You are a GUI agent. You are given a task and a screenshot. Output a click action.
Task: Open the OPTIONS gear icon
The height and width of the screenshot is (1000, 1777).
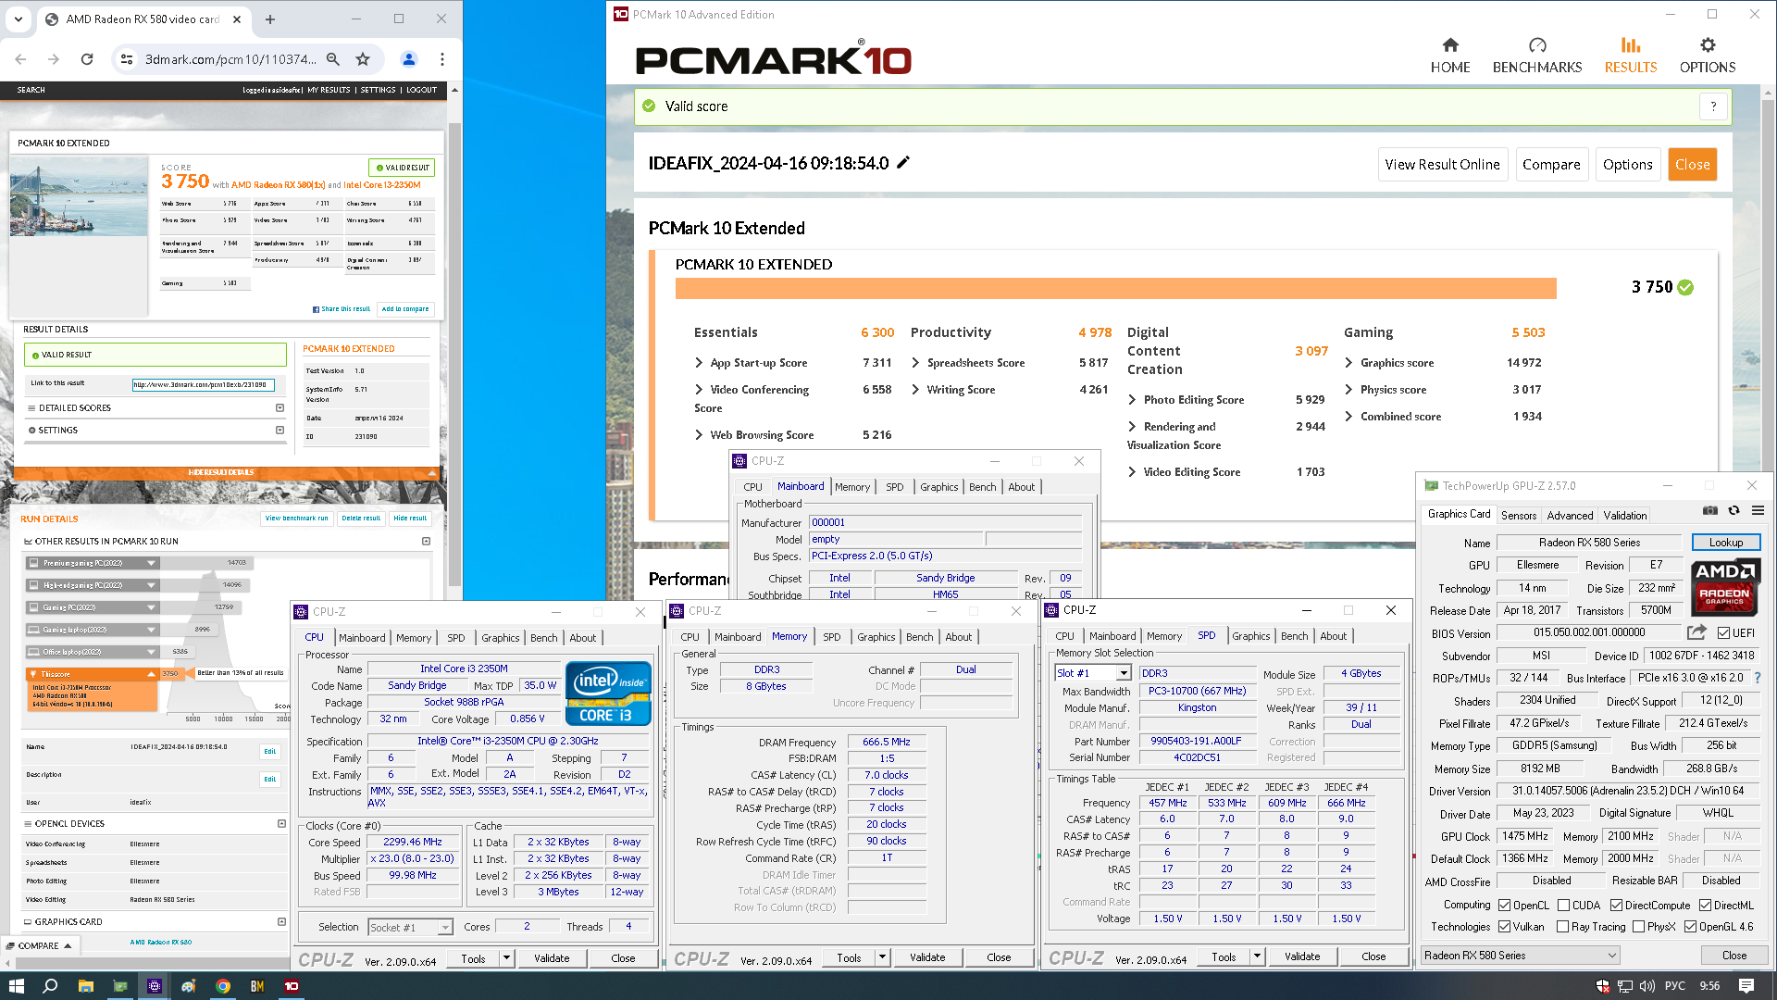click(1707, 44)
